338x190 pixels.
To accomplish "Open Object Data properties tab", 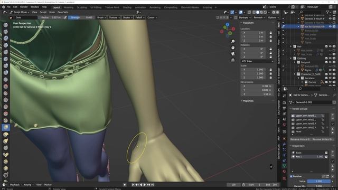I will [x=284, y=166].
